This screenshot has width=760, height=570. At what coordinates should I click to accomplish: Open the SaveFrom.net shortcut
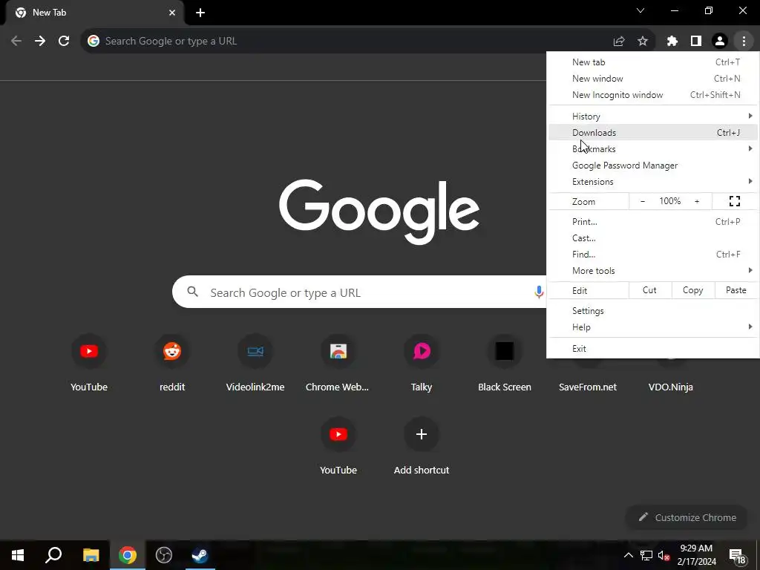(x=588, y=387)
